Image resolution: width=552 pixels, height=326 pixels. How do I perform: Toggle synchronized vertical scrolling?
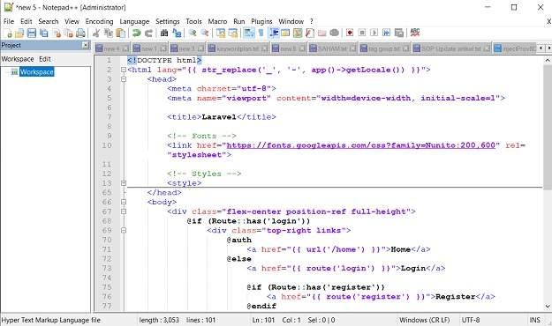coord(221,33)
